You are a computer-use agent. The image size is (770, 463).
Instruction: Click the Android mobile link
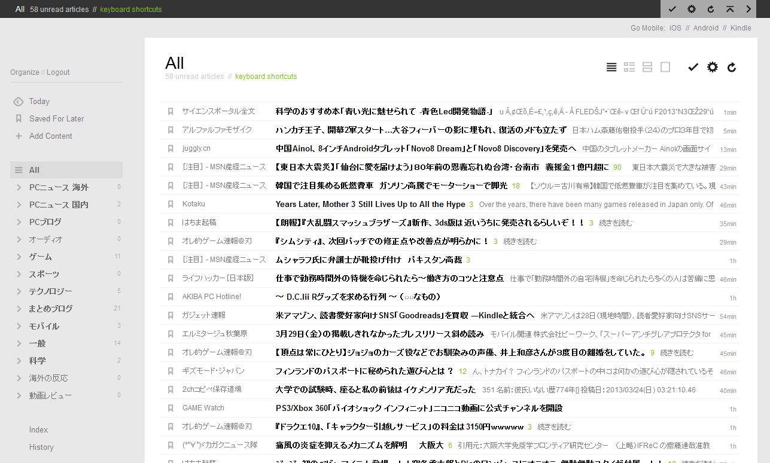point(705,28)
